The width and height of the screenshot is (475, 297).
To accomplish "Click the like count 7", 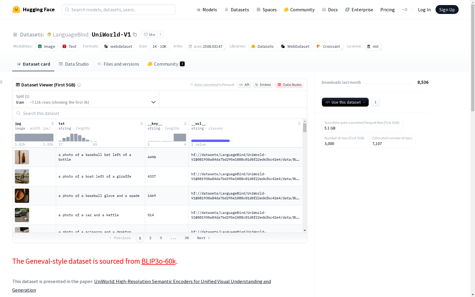I will tap(160, 34).
